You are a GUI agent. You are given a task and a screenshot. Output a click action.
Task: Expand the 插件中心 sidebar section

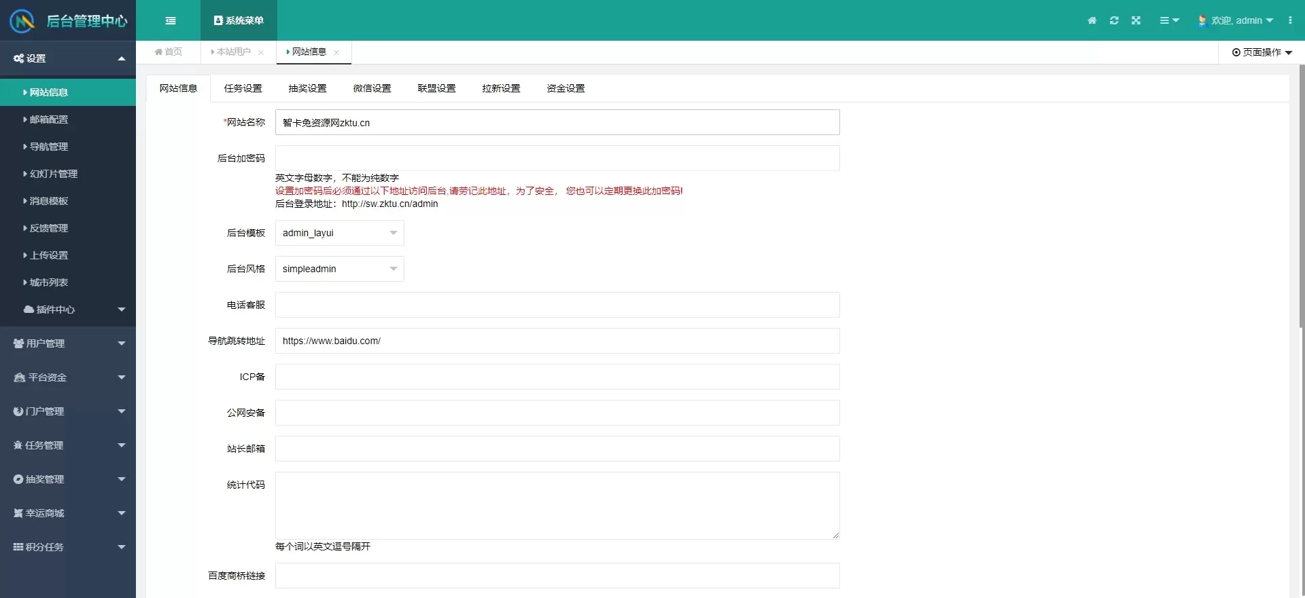[x=68, y=310]
